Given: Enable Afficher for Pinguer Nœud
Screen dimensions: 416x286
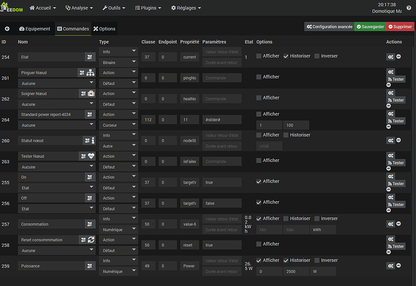Looking at the screenshot, I should point(259,77).
